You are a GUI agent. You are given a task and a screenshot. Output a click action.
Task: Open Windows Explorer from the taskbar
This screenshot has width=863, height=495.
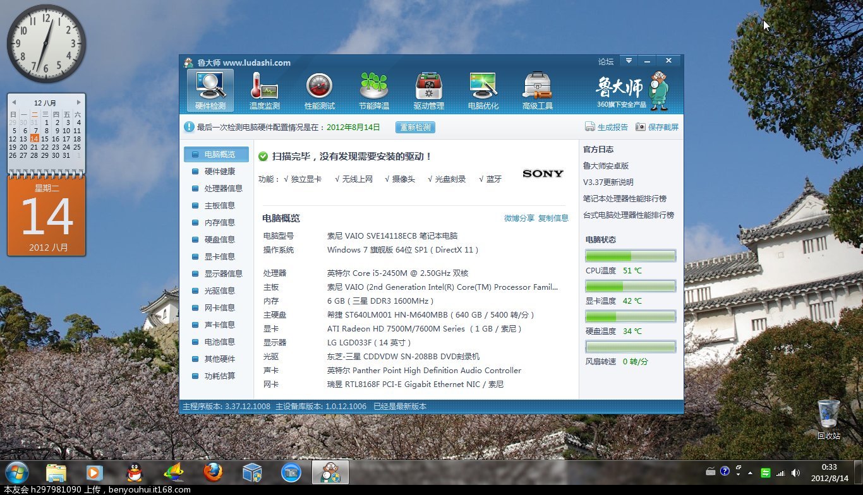point(56,472)
